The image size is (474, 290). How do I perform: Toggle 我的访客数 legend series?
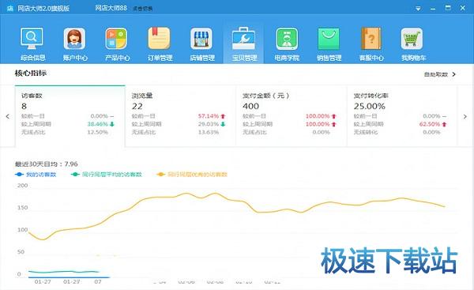point(36,175)
